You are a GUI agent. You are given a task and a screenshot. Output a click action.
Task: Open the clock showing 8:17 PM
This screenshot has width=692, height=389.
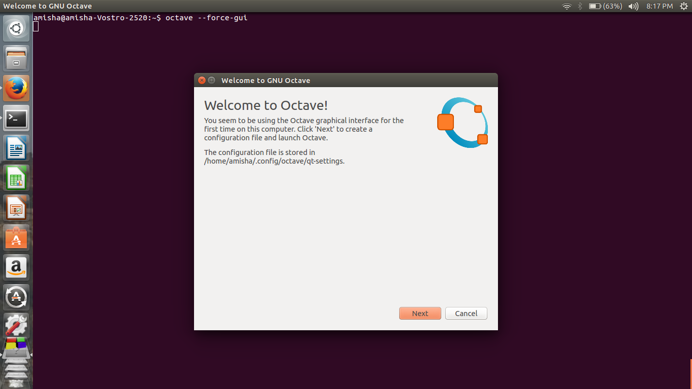[660, 6]
